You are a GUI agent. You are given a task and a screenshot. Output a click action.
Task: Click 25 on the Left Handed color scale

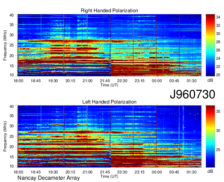218,150
